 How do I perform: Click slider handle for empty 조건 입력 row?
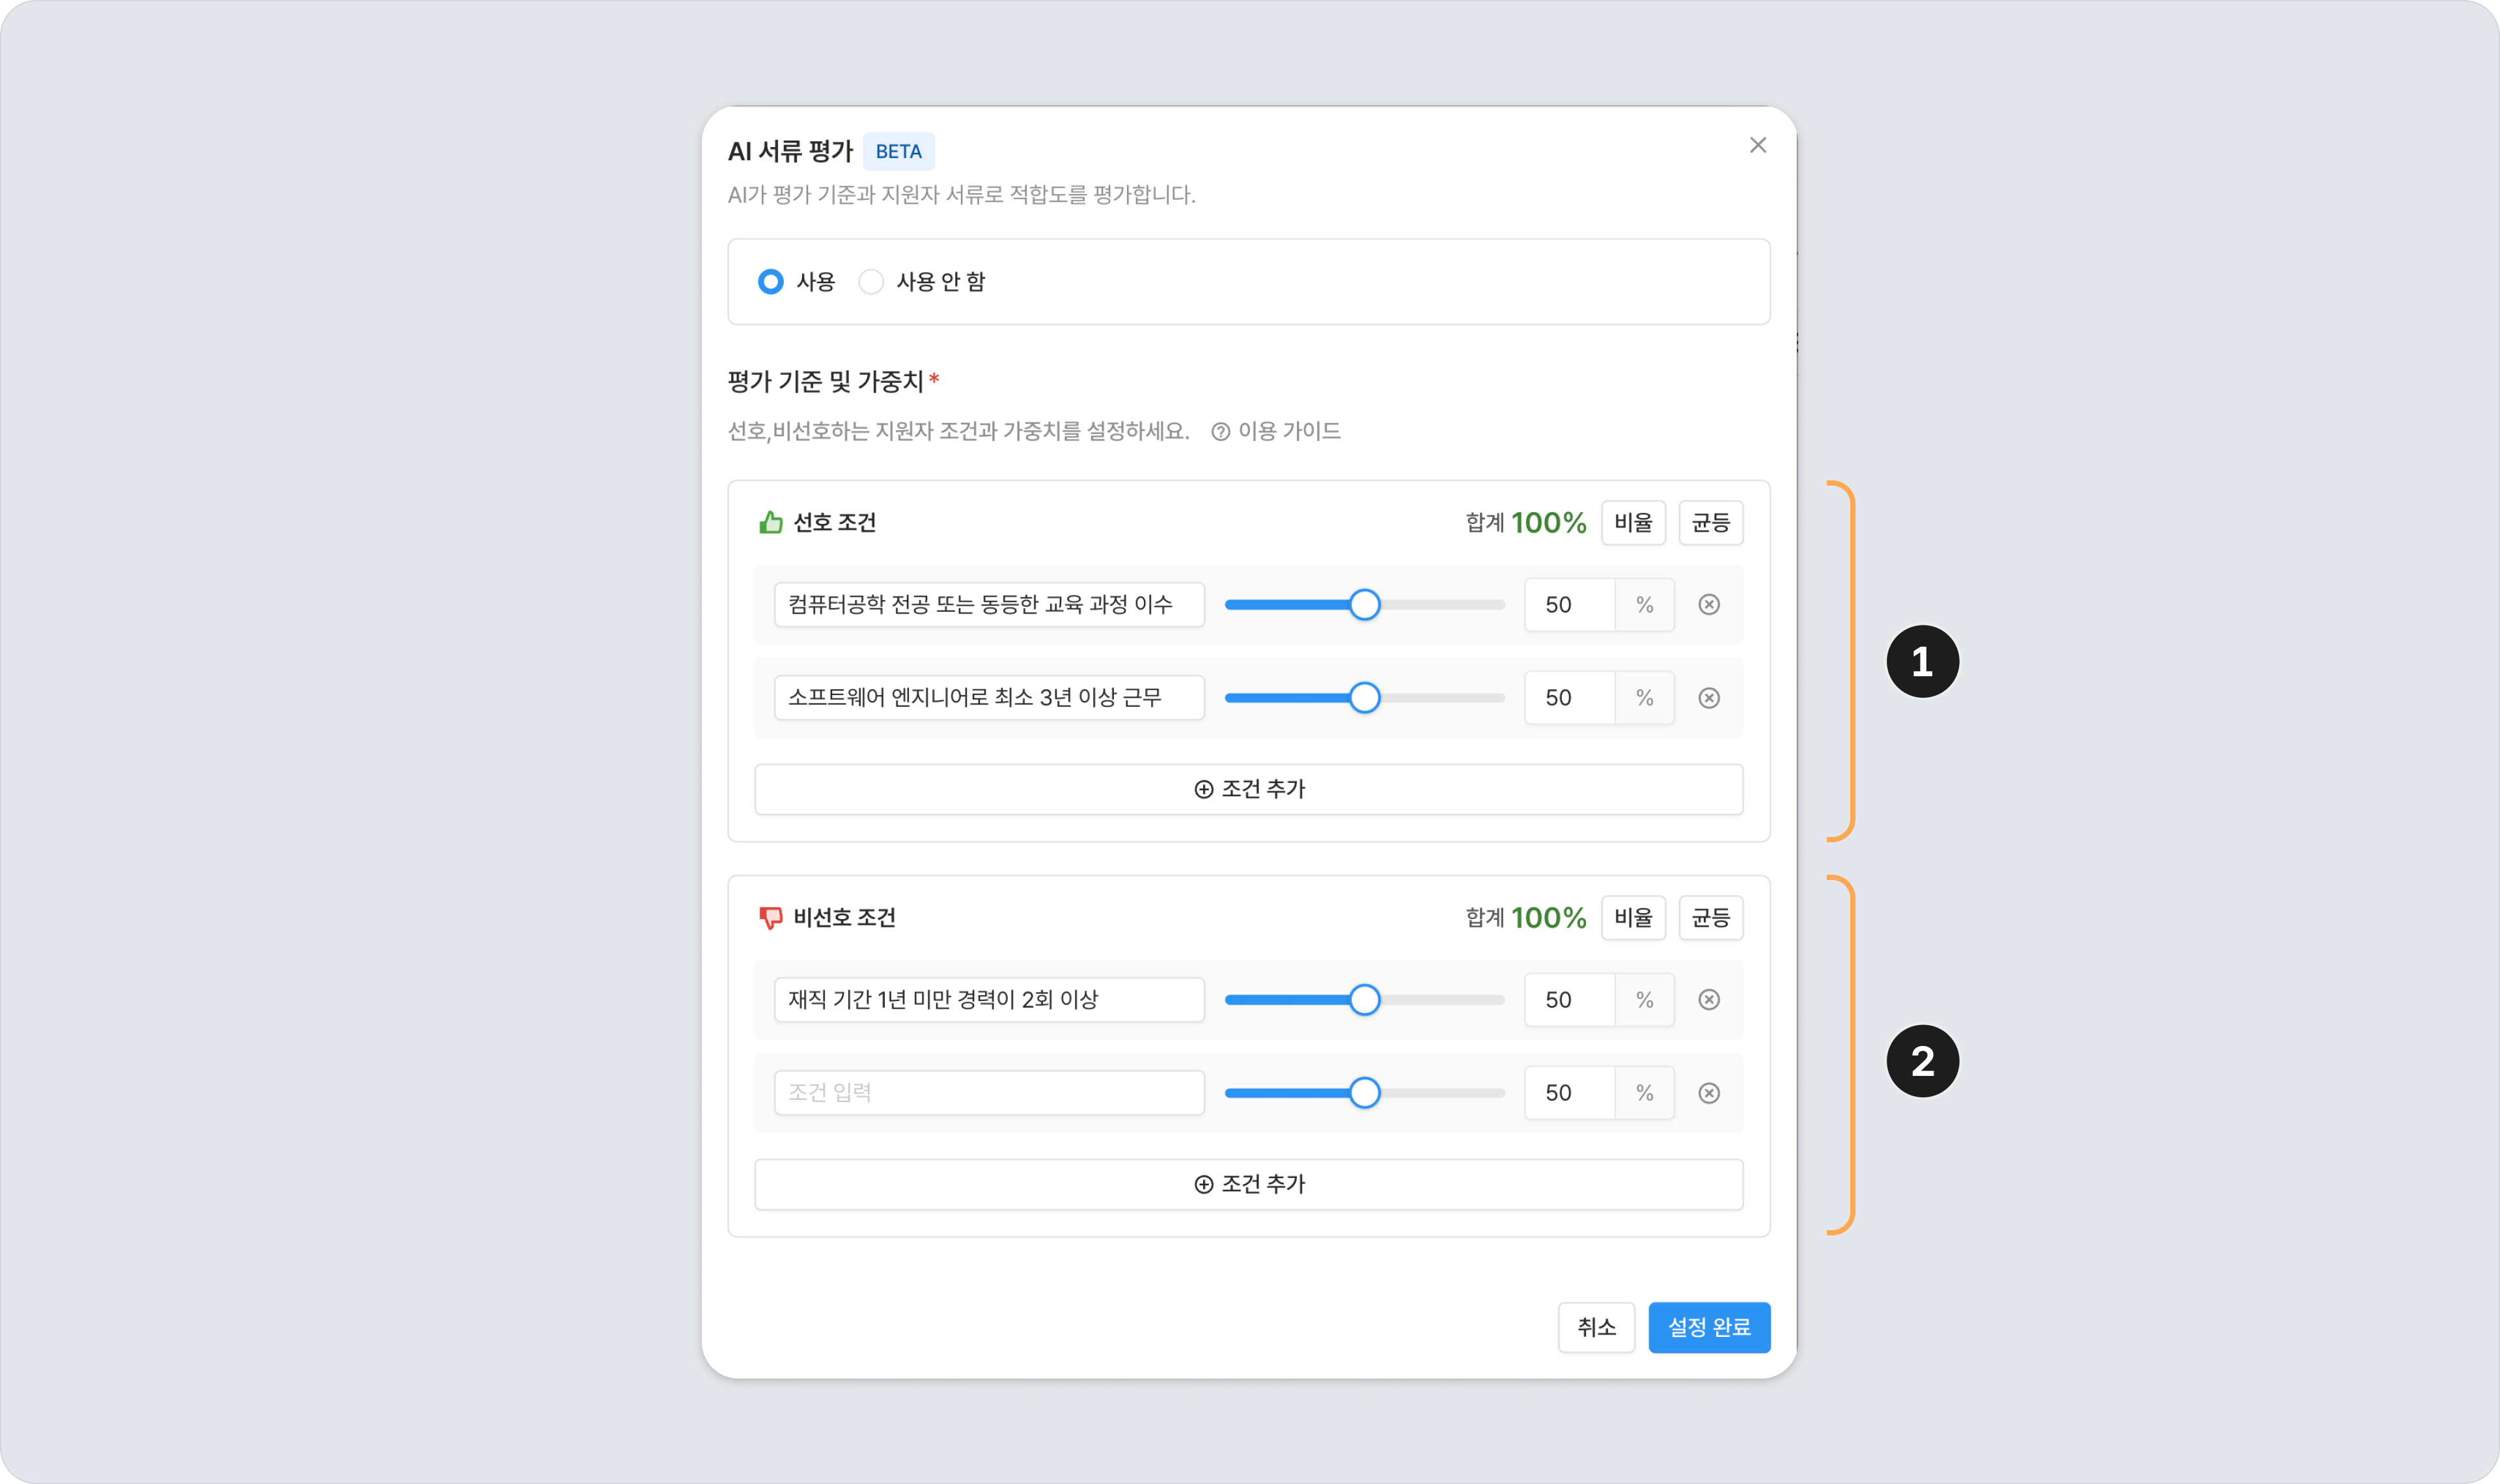[1364, 1093]
